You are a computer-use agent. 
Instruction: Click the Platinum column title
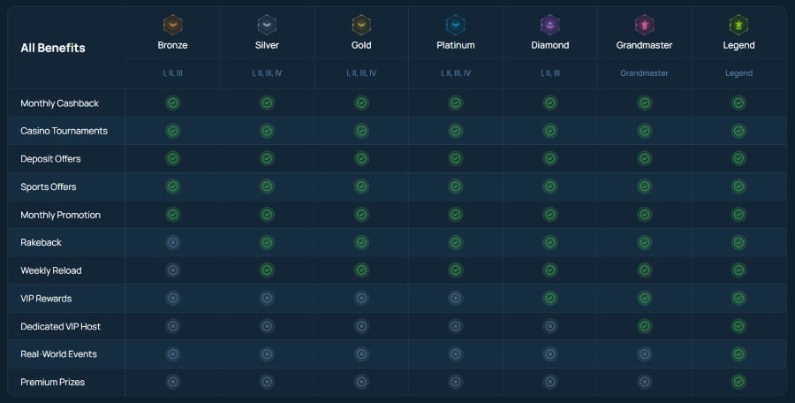(455, 45)
